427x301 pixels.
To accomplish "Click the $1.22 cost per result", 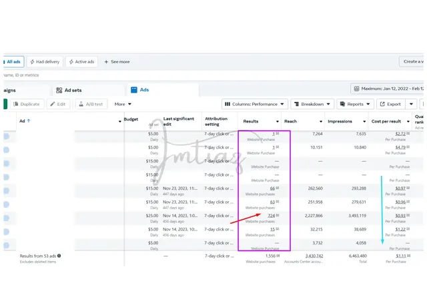I will (400, 229).
